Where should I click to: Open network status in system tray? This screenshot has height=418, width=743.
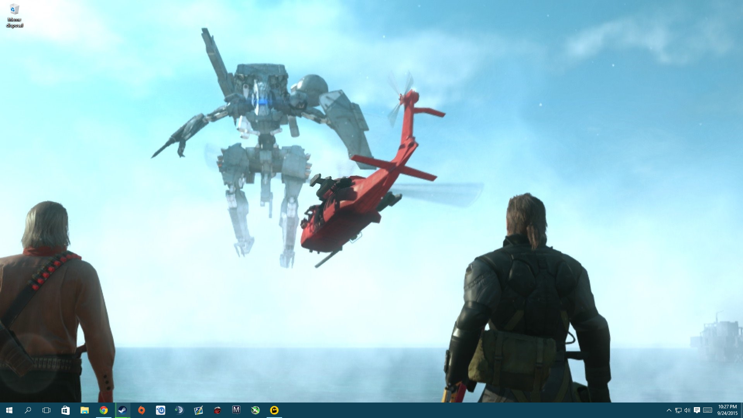[x=678, y=410]
